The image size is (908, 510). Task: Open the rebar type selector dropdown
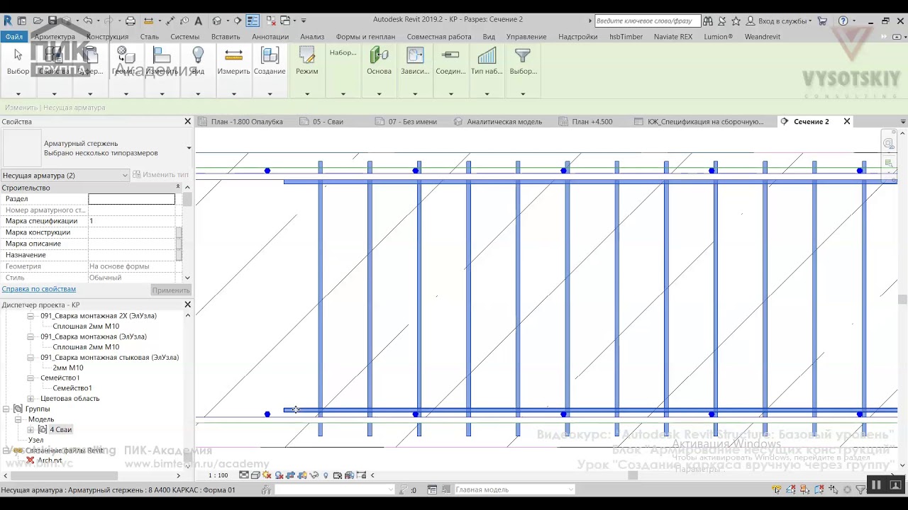(x=189, y=148)
